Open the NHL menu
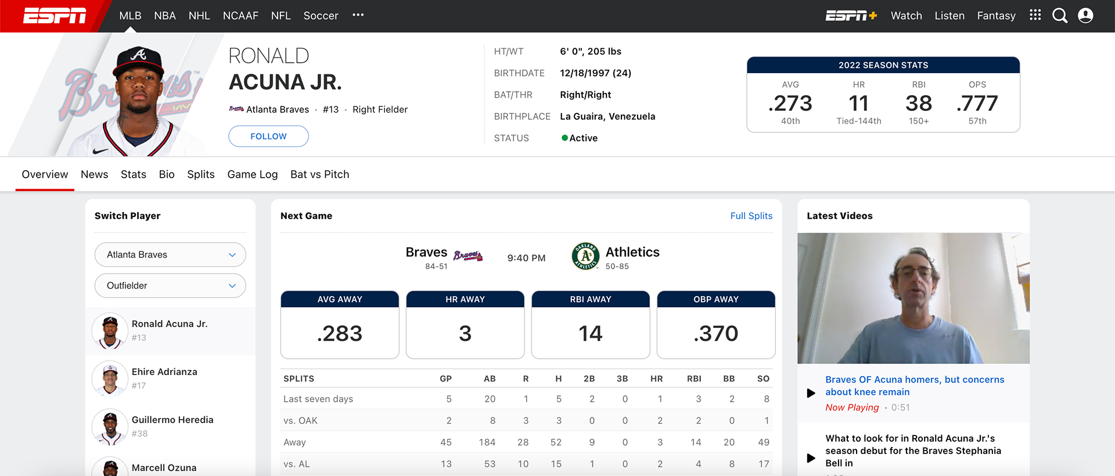 point(199,16)
